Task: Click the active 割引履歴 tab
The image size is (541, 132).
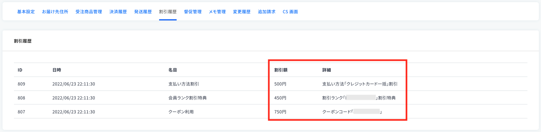Action: pos(168,12)
